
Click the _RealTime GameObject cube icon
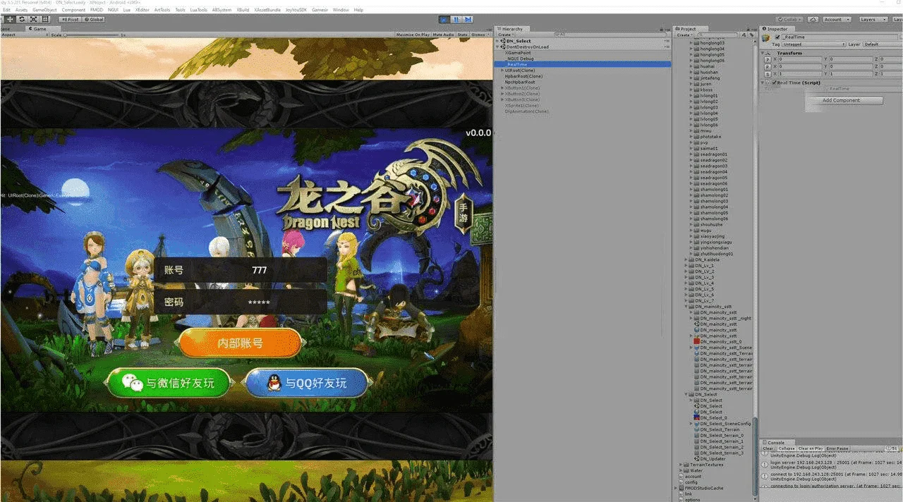pos(766,39)
